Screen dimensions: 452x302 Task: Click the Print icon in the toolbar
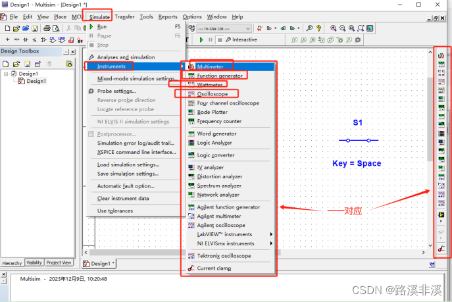click(x=47, y=28)
